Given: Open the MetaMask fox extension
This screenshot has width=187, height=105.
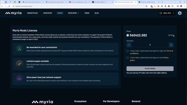Looking at the screenshot, I should click(158, 6).
